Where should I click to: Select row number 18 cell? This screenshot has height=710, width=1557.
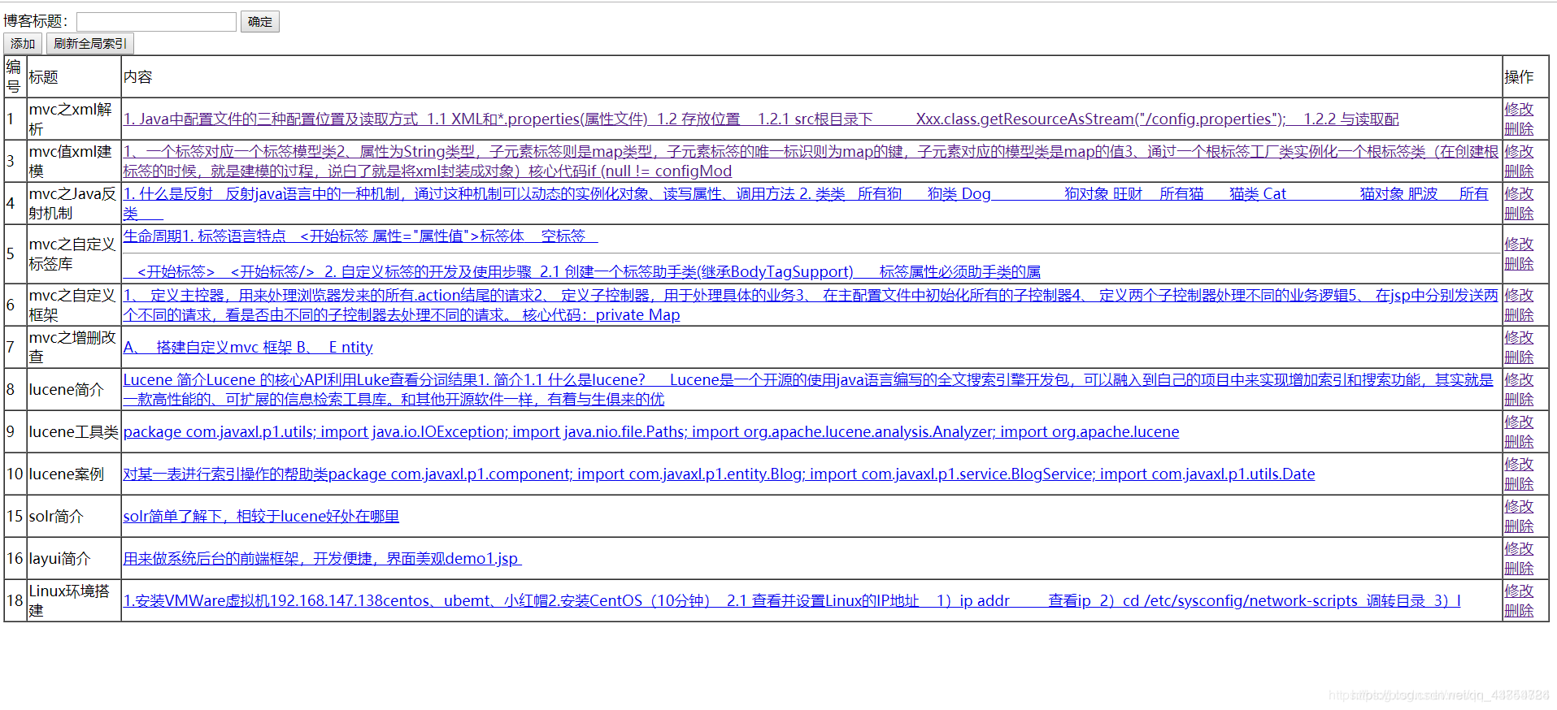point(15,600)
